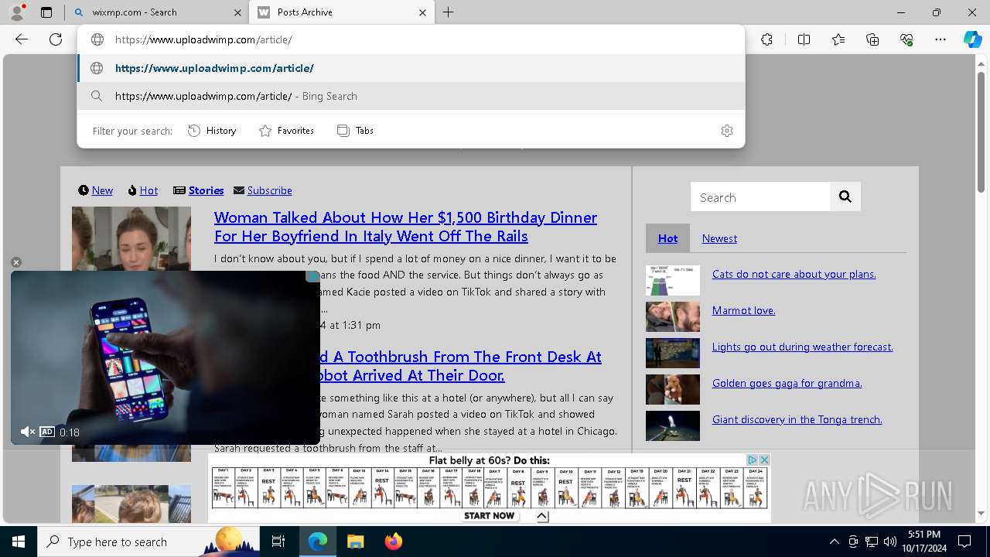Close the floating video with X icon
Screen dimensions: 990x557
pyautogui.click(x=16, y=262)
